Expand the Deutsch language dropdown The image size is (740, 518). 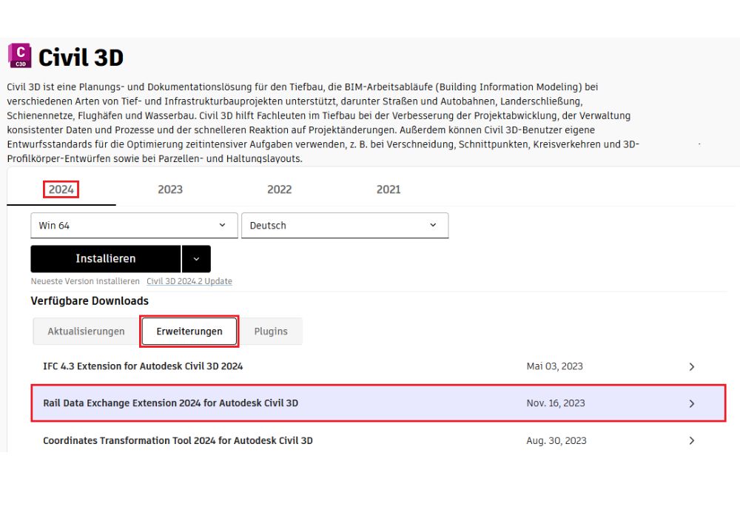click(x=345, y=226)
